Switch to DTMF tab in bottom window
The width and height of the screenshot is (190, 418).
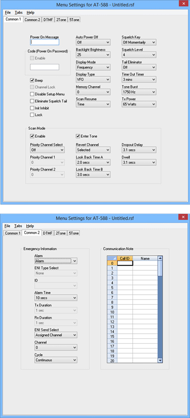(x=48, y=233)
